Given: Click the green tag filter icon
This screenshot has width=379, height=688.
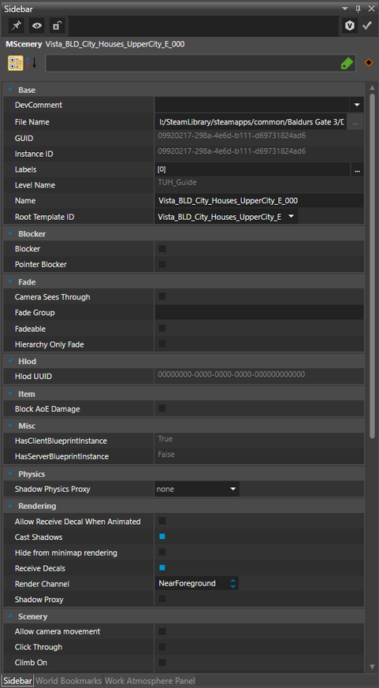Looking at the screenshot, I should pos(347,64).
